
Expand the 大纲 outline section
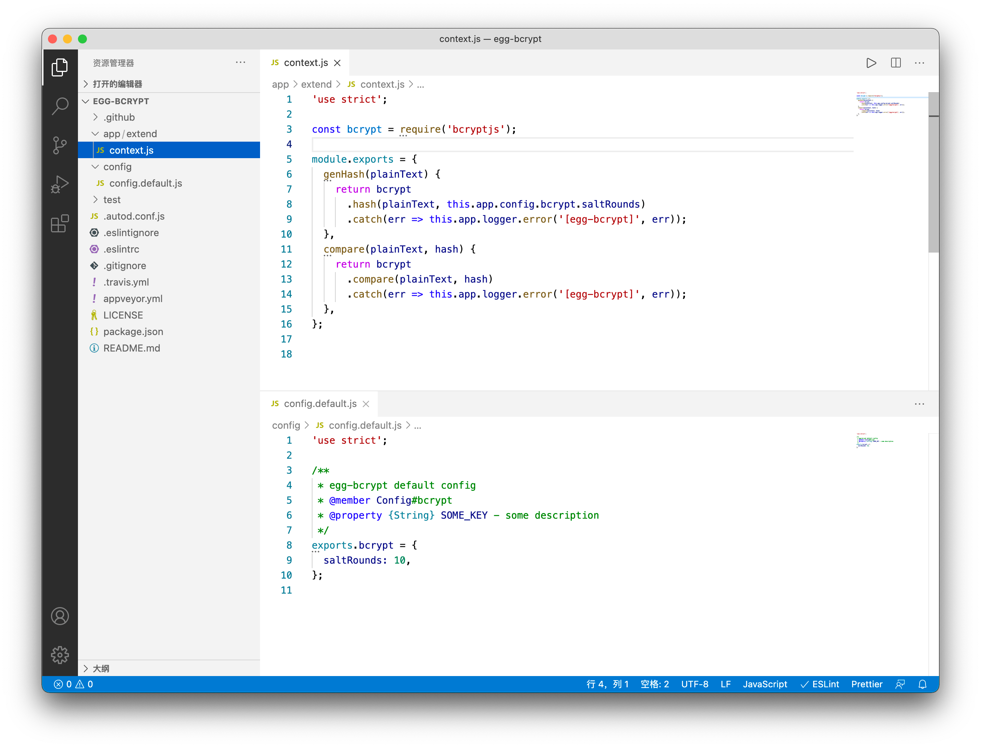[169, 668]
